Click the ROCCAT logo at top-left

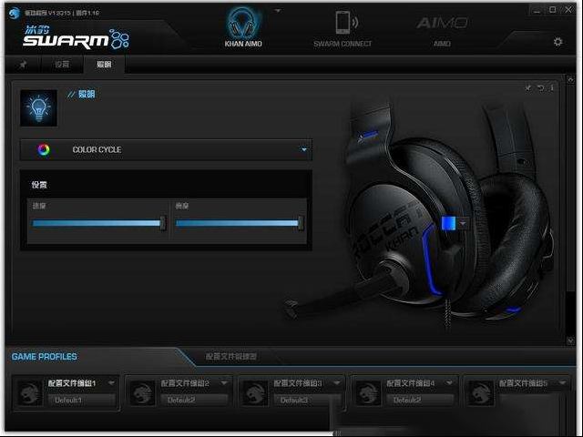[x=15, y=13]
